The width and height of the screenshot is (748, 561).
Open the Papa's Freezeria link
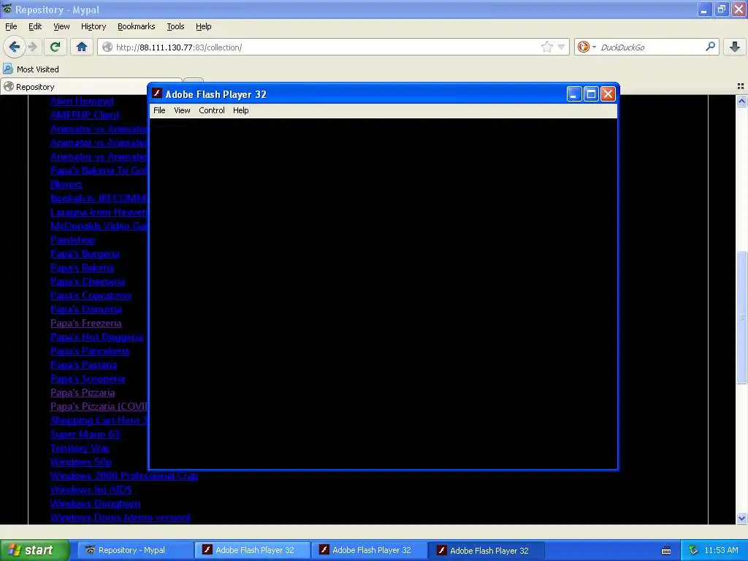point(86,323)
